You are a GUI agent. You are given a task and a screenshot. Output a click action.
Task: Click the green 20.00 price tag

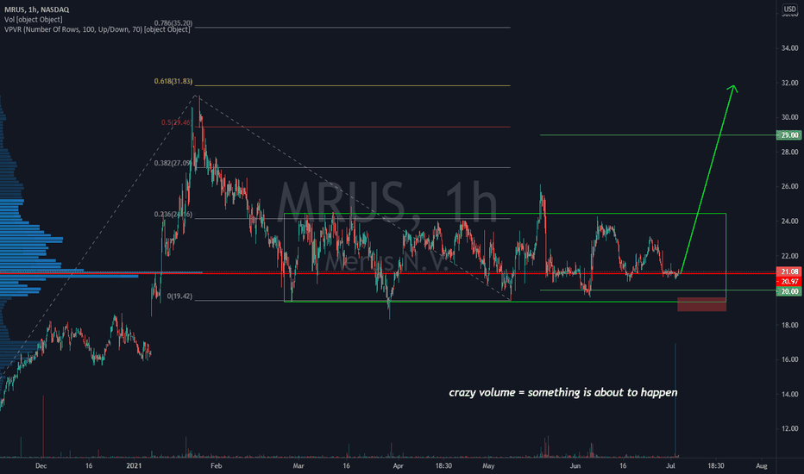(789, 291)
